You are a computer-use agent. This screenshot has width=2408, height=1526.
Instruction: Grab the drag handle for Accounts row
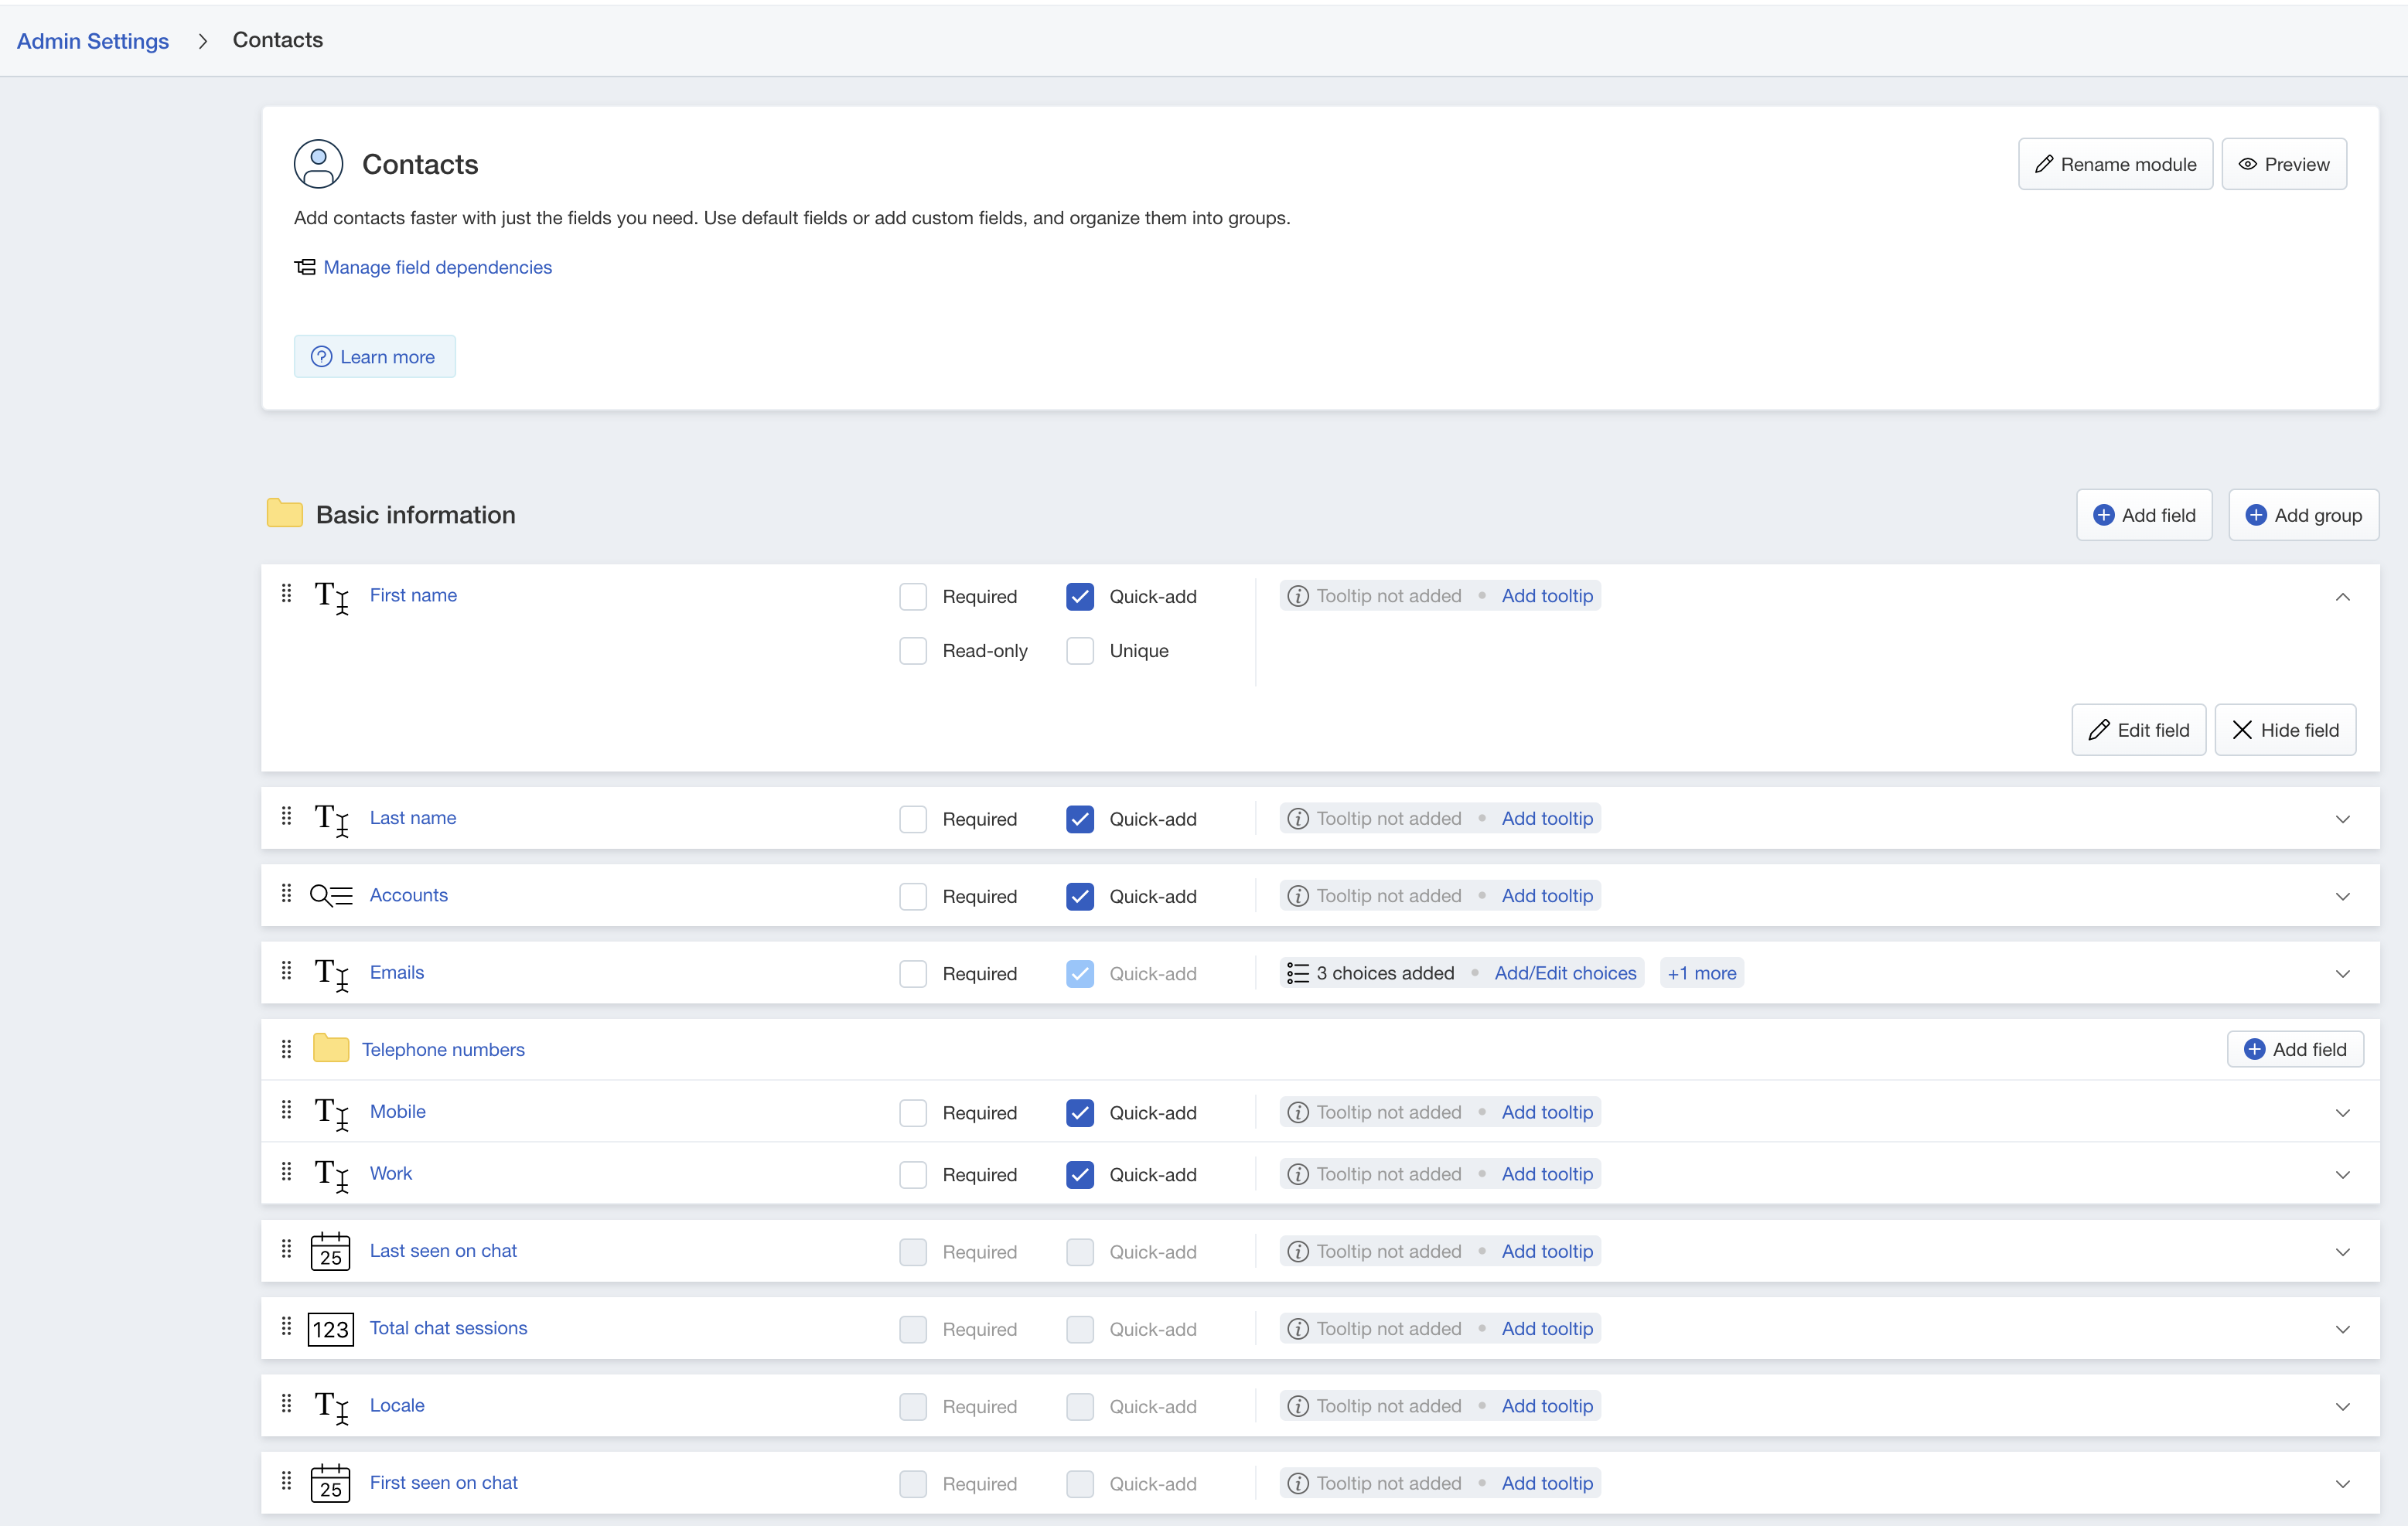[x=286, y=894]
